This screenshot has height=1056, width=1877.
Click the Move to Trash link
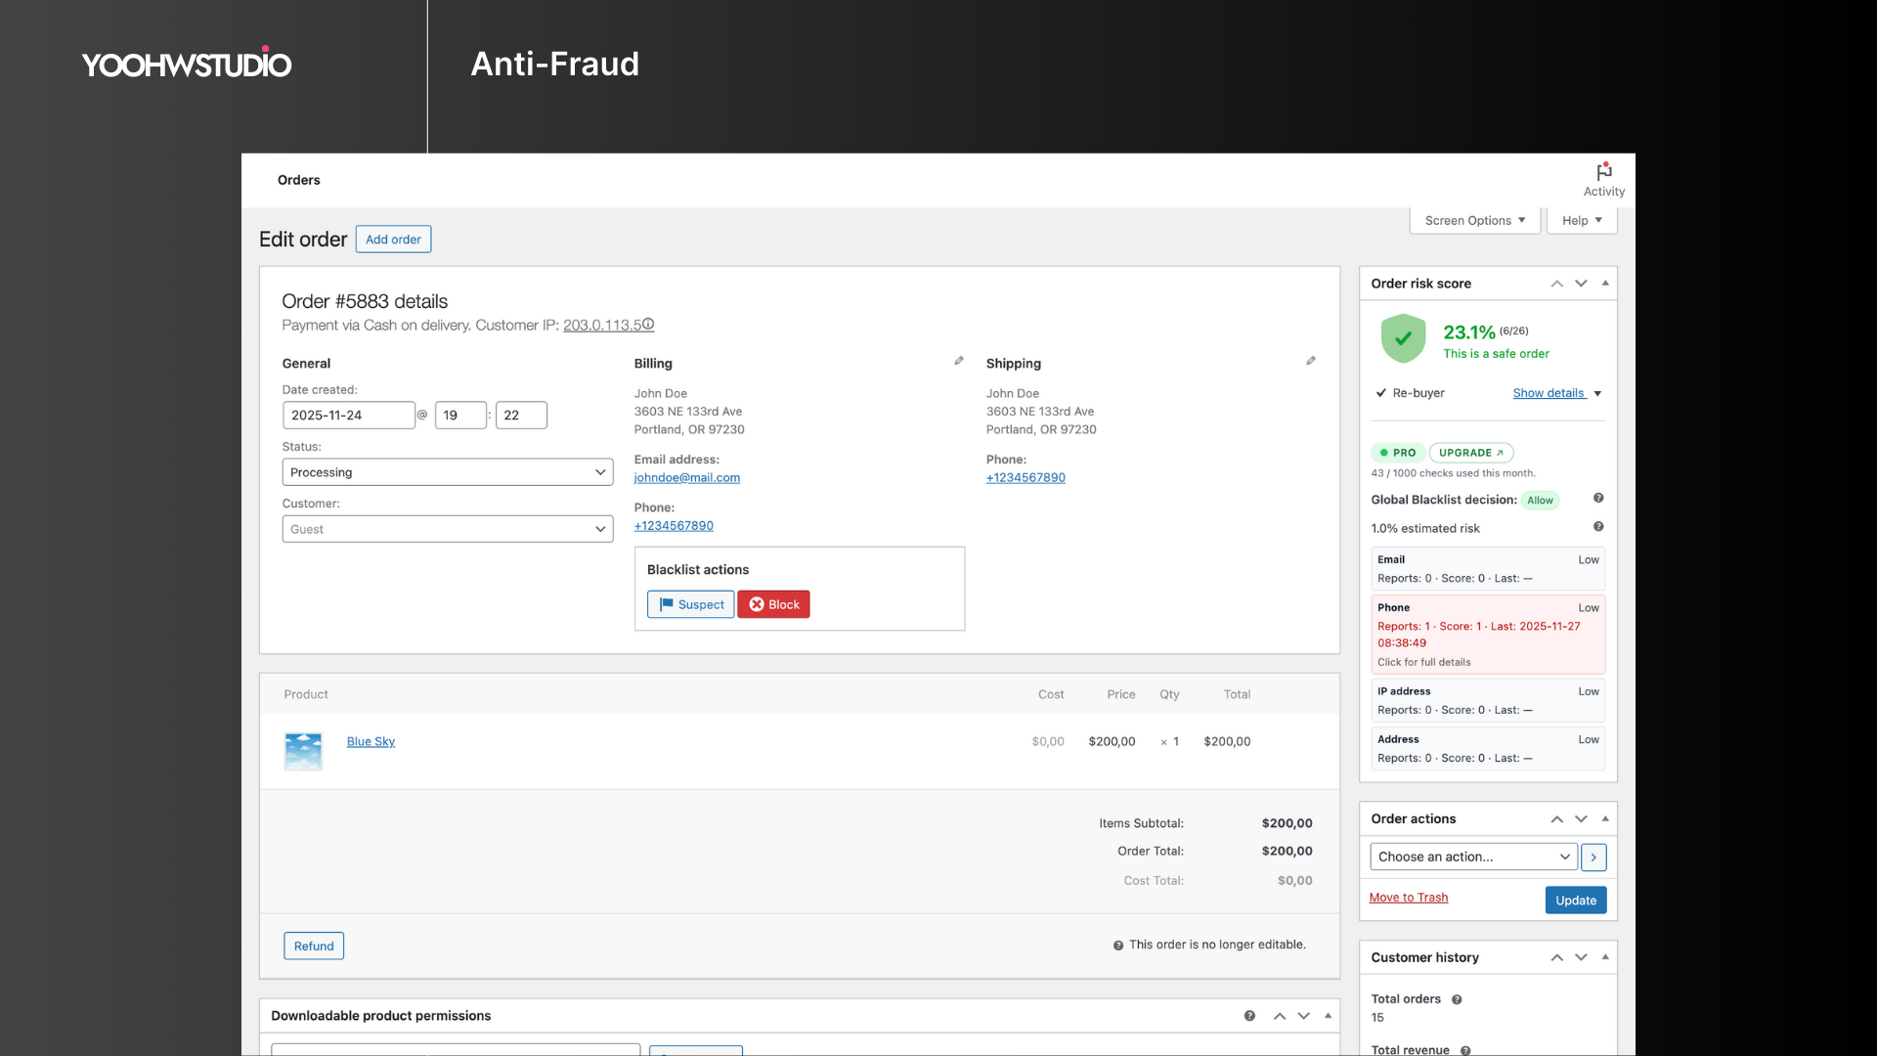1409,897
